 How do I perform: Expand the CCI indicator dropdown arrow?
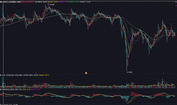click(x=1, y=104)
